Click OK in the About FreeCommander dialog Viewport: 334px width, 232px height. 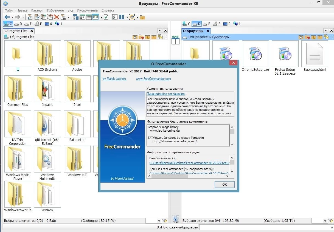(x=224, y=185)
